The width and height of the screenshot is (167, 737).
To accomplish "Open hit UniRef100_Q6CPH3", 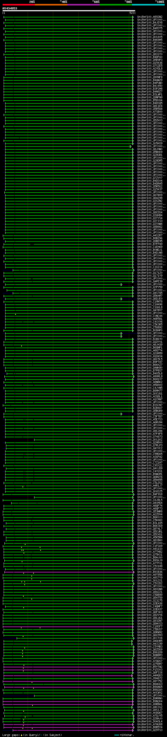I will coord(150,635).
